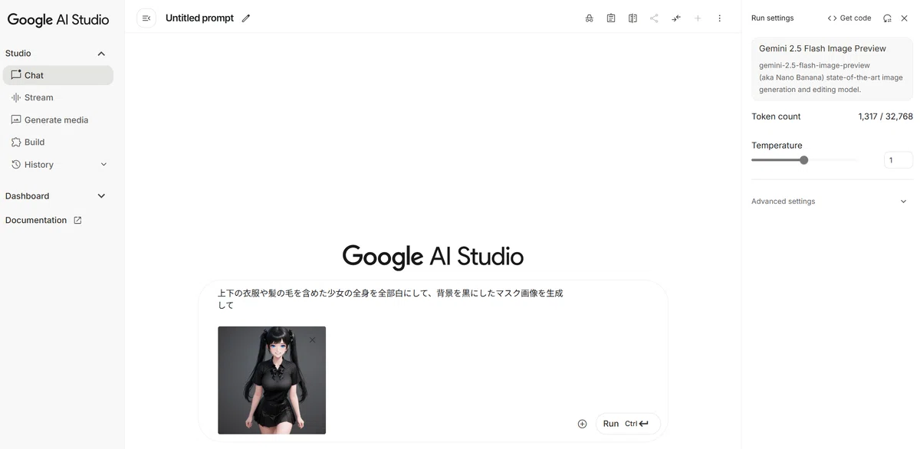Open compare mode split-panel icon

click(x=632, y=18)
